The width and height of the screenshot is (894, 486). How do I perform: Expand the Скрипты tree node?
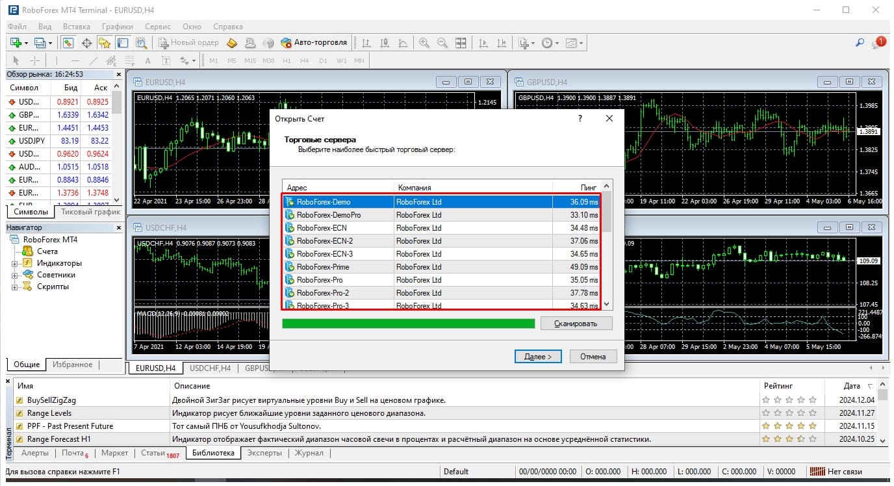pyautogui.click(x=14, y=287)
